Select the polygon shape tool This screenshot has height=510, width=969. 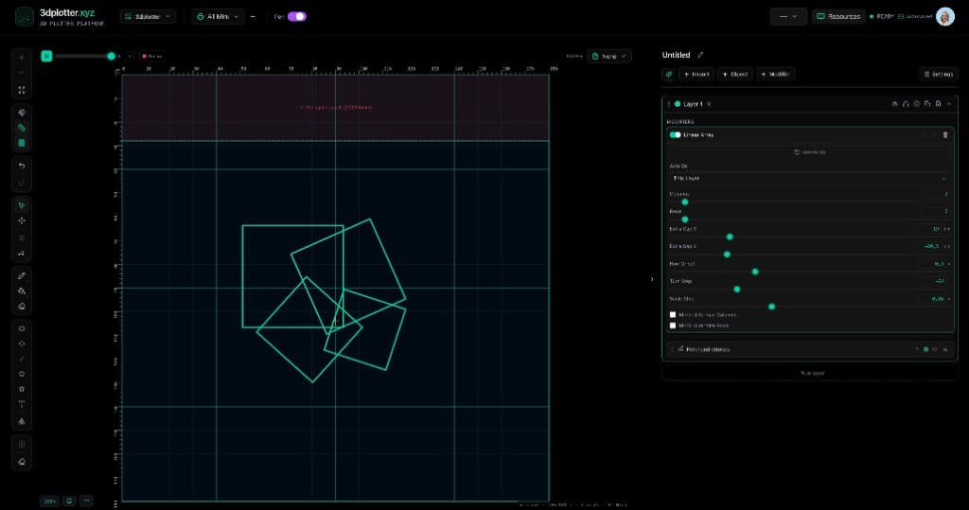[22, 374]
